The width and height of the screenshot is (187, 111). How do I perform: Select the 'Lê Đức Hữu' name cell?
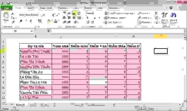coord(36,77)
